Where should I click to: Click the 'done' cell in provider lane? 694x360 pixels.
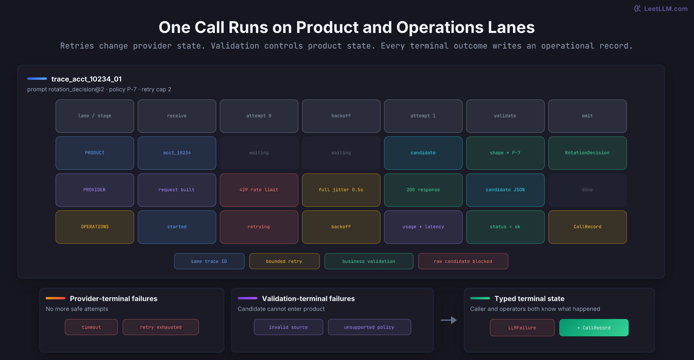pos(588,190)
